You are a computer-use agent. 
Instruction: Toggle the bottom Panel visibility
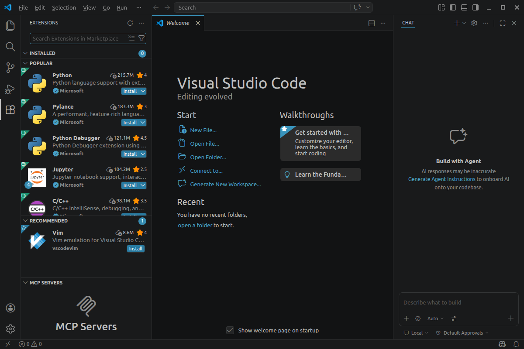click(464, 7)
